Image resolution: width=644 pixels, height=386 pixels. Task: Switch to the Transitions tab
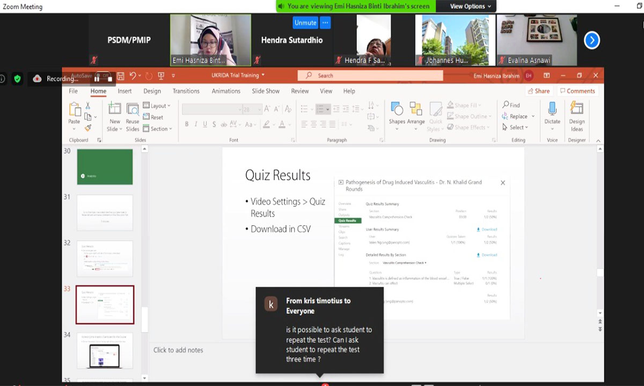[186, 91]
